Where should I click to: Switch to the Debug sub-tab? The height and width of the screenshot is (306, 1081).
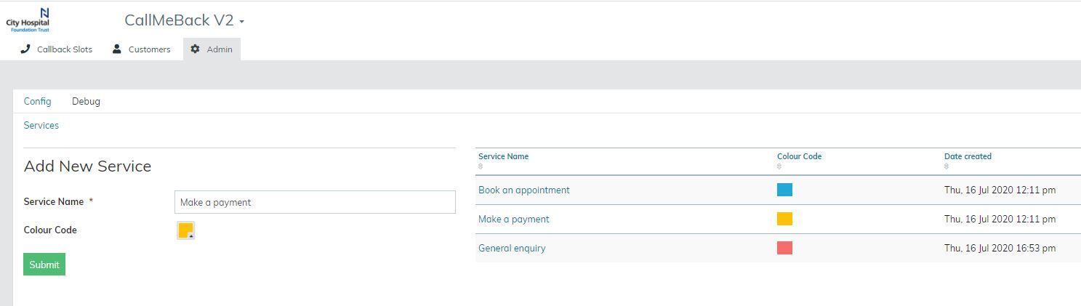(x=86, y=101)
